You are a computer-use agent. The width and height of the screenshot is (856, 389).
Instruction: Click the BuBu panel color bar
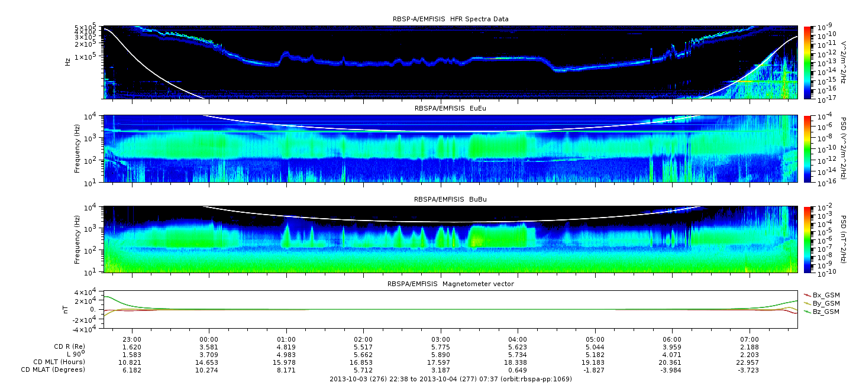coord(807,239)
